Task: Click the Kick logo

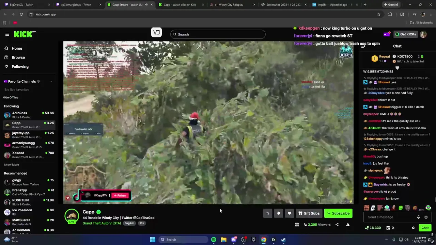Action: pos(25,34)
